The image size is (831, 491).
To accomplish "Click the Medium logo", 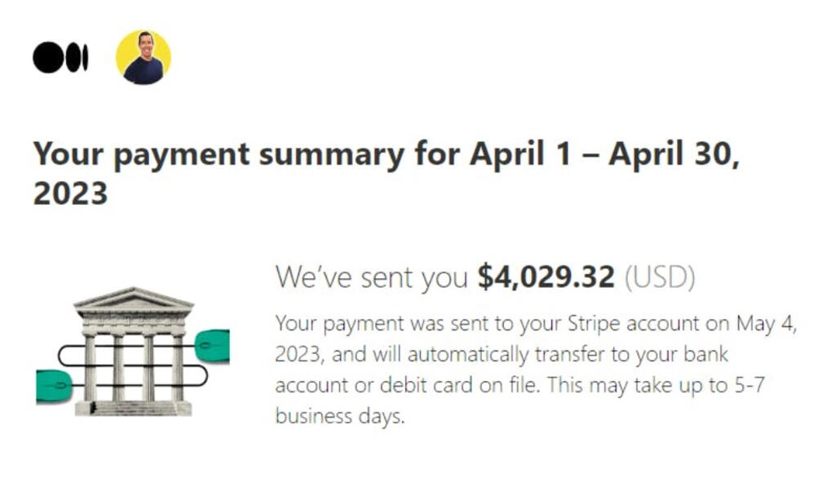I will (x=60, y=58).
